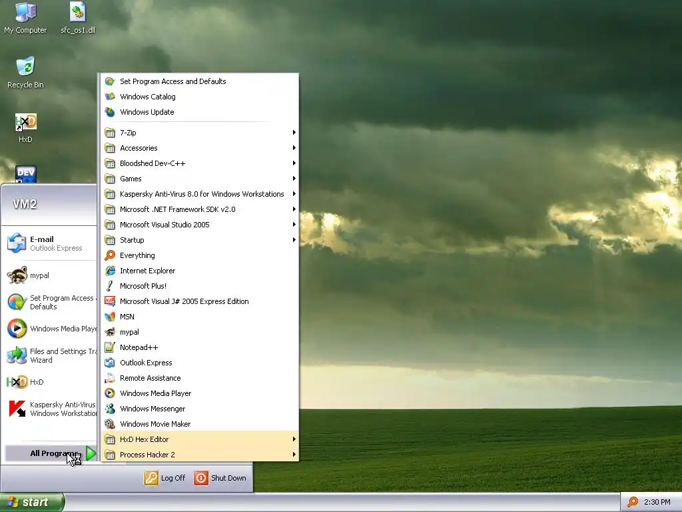
Task: Click the Everything tray icon near clock
Action: pos(633,502)
